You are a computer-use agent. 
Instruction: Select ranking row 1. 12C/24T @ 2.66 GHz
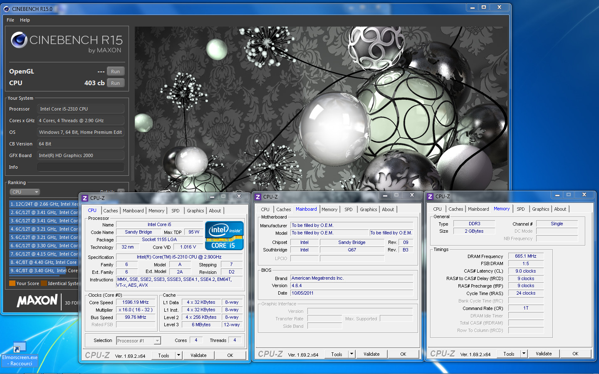44,204
